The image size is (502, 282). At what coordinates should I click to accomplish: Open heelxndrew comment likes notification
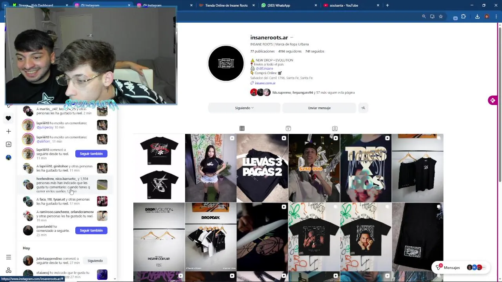tap(65, 185)
